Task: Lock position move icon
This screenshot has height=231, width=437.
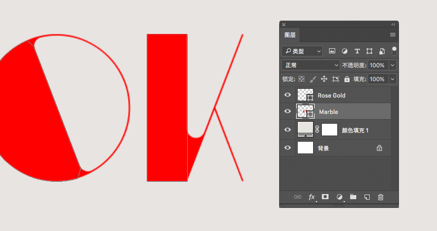Action: click(x=324, y=79)
